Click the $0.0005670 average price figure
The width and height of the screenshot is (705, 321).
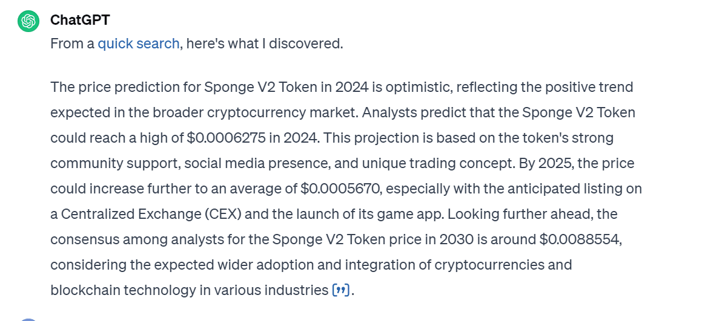click(x=341, y=189)
